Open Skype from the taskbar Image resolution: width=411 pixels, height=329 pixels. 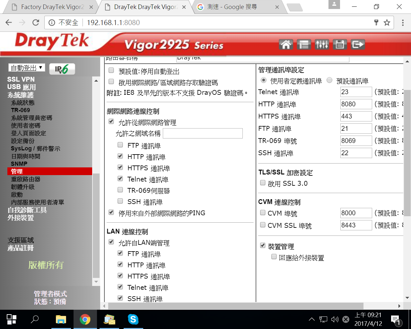click(x=133, y=319)
